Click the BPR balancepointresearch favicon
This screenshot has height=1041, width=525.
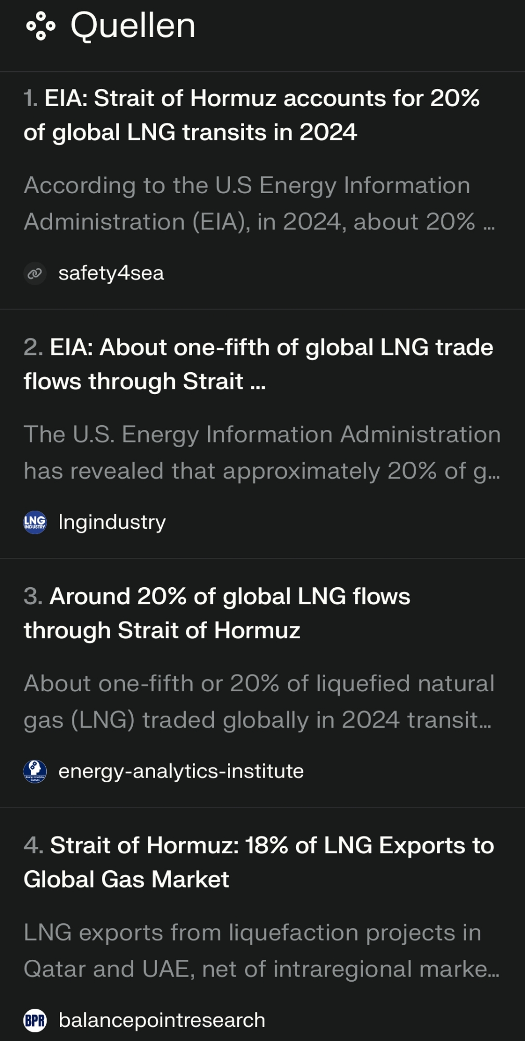[x=35, y=1020]
